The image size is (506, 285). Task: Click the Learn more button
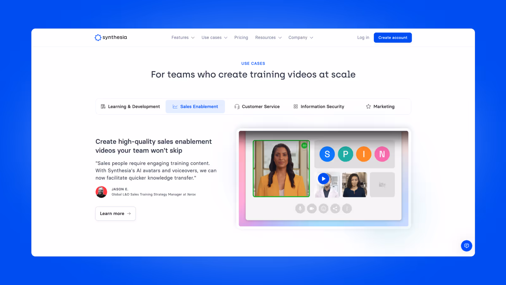click(115, 214)
